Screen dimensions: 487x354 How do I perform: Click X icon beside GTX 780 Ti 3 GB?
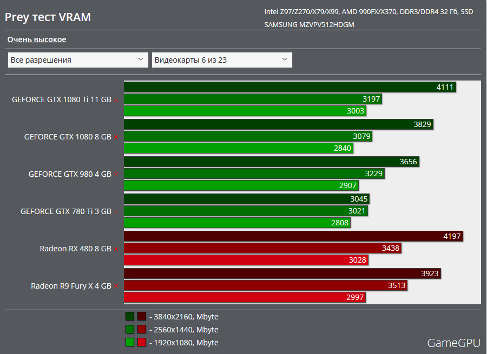(116, 212)
